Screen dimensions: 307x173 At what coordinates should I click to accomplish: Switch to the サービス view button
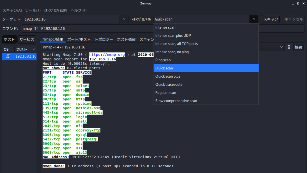pyautogui.click(x=27, y=39)
